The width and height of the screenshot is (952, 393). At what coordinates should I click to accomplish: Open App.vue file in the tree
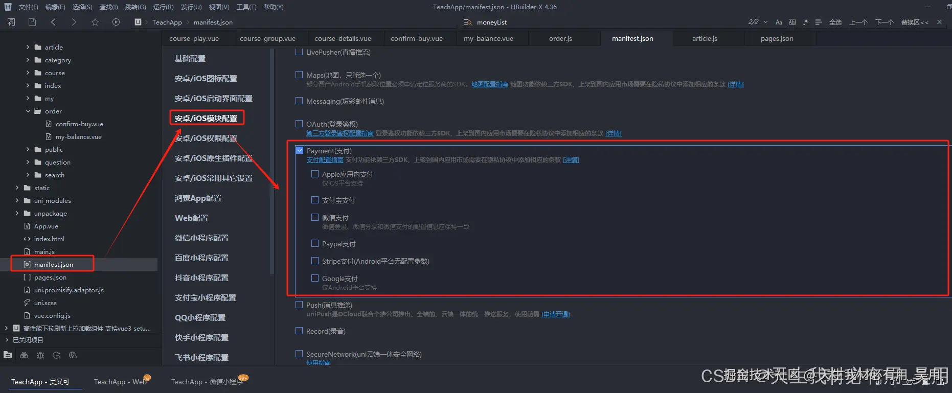[46, 226]
